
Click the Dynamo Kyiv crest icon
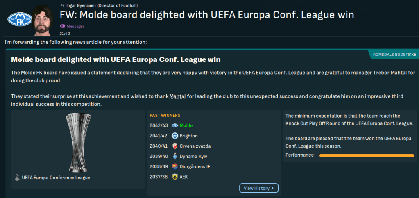(x=175, y=156)
